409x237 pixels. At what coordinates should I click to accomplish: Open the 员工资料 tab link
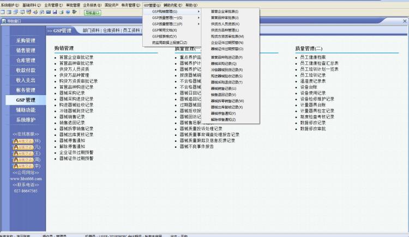(x=131, y=30)
